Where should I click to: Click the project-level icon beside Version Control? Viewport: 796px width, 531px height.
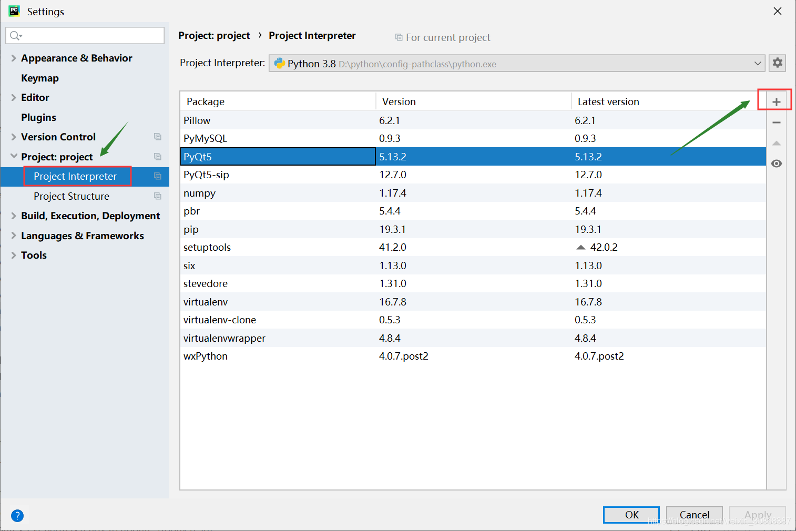click(x=157, y=137)
